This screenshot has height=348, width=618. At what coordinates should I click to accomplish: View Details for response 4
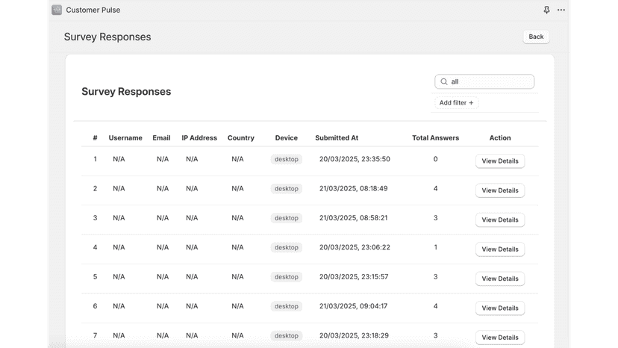(x=500, y=249)
